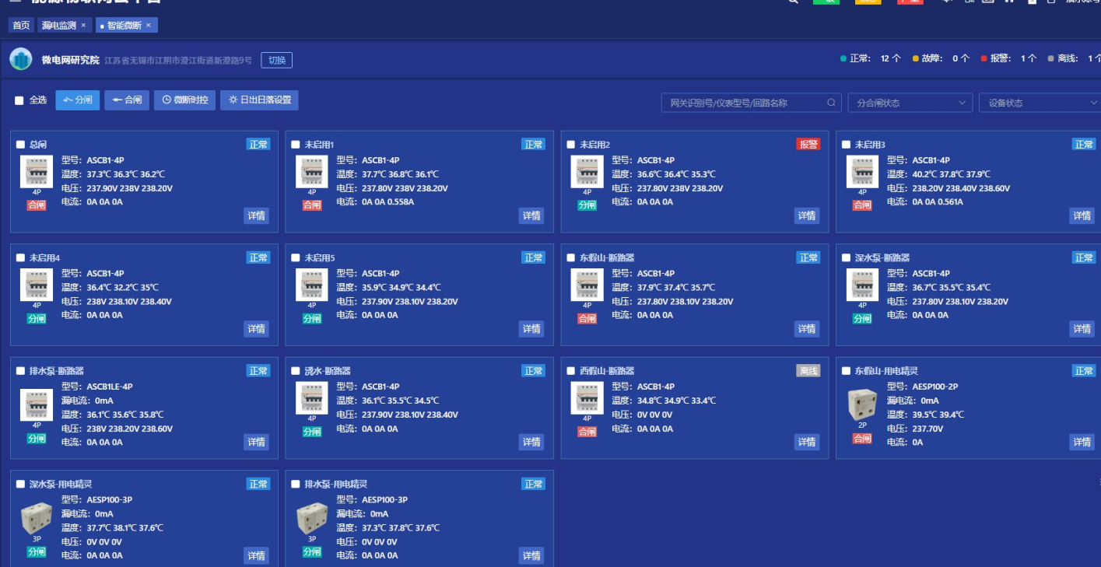Open 日出日落设置 settings

pos(259,100)
